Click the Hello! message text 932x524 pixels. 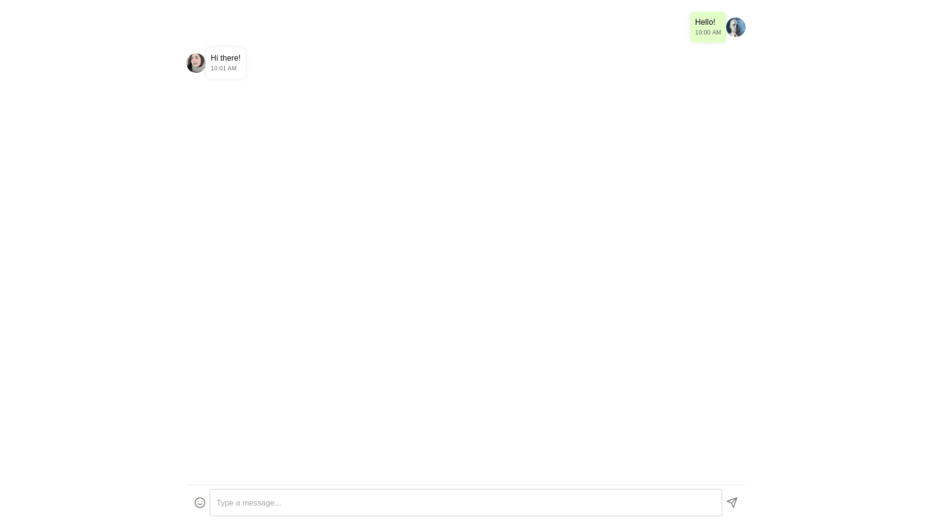705,22
